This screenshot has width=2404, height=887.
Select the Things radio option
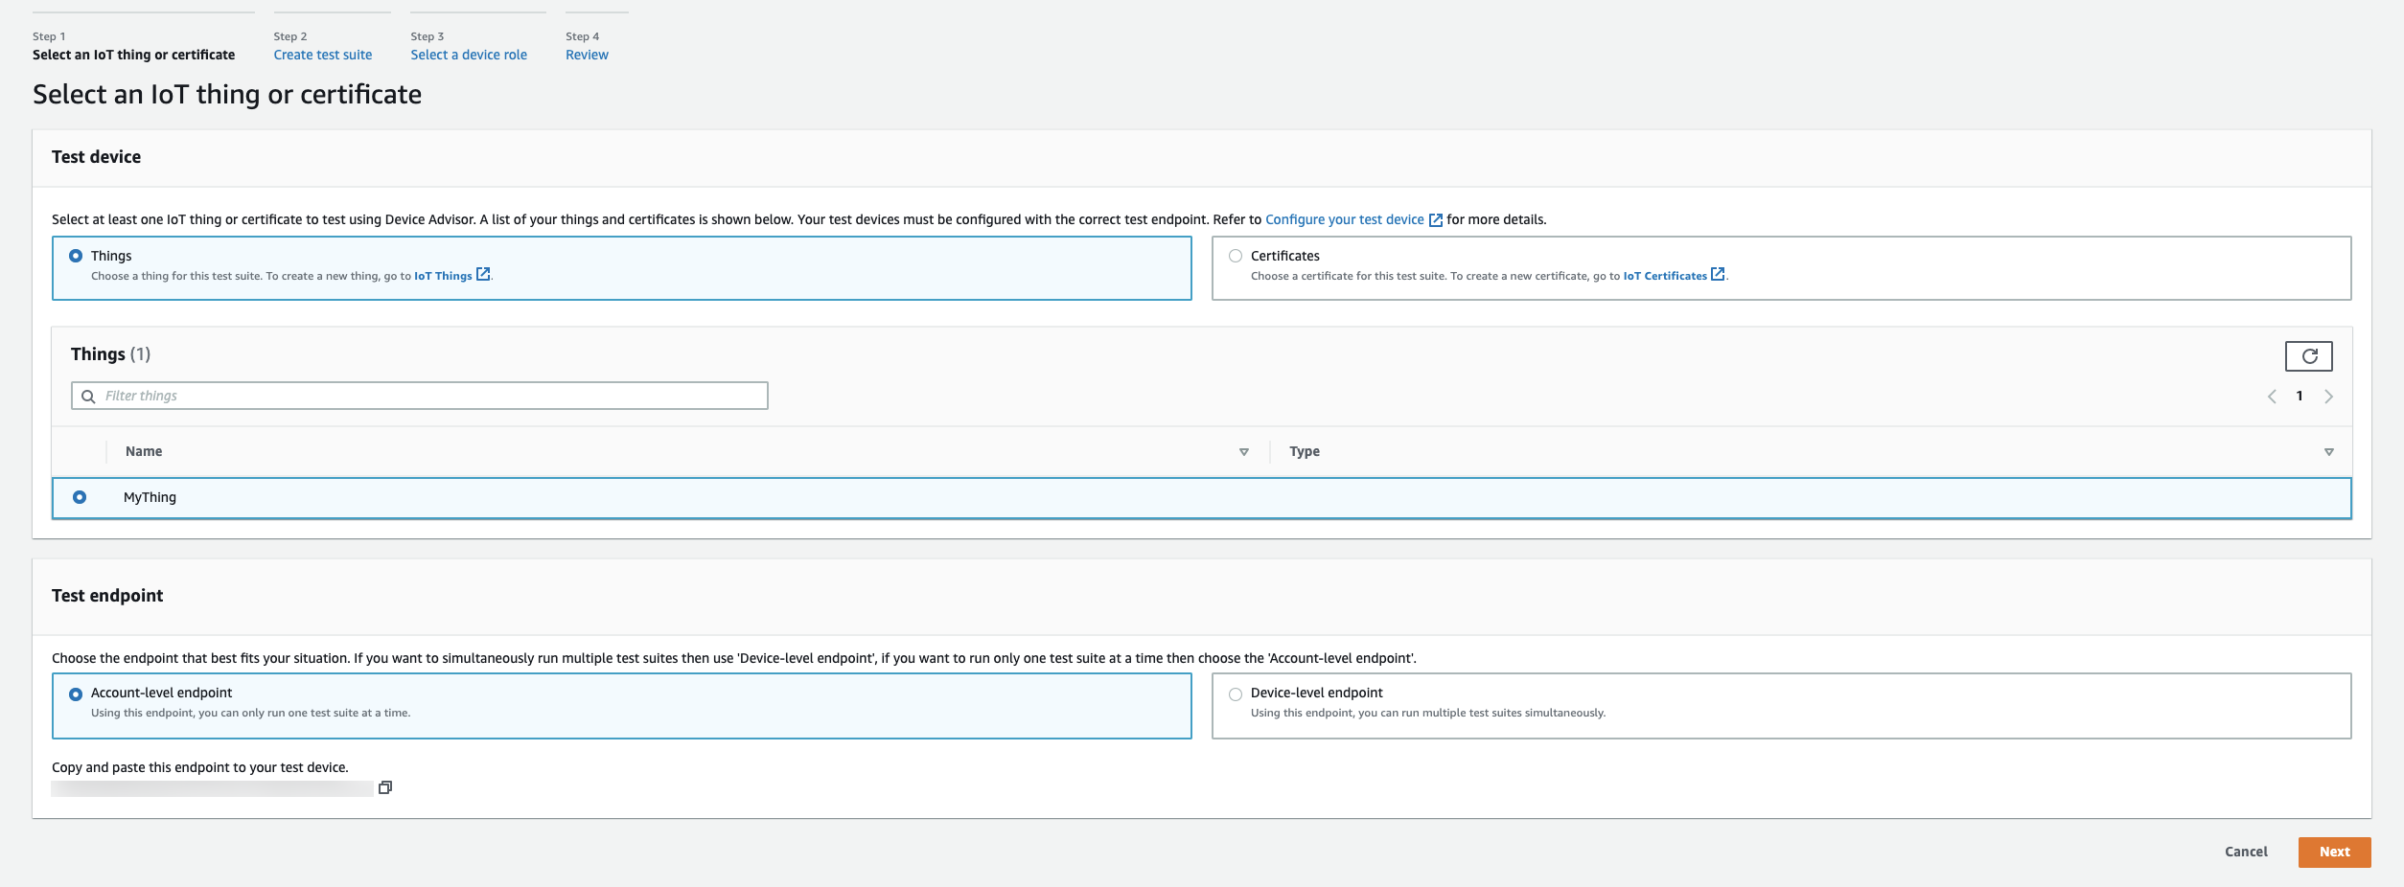tap(76, 256)
